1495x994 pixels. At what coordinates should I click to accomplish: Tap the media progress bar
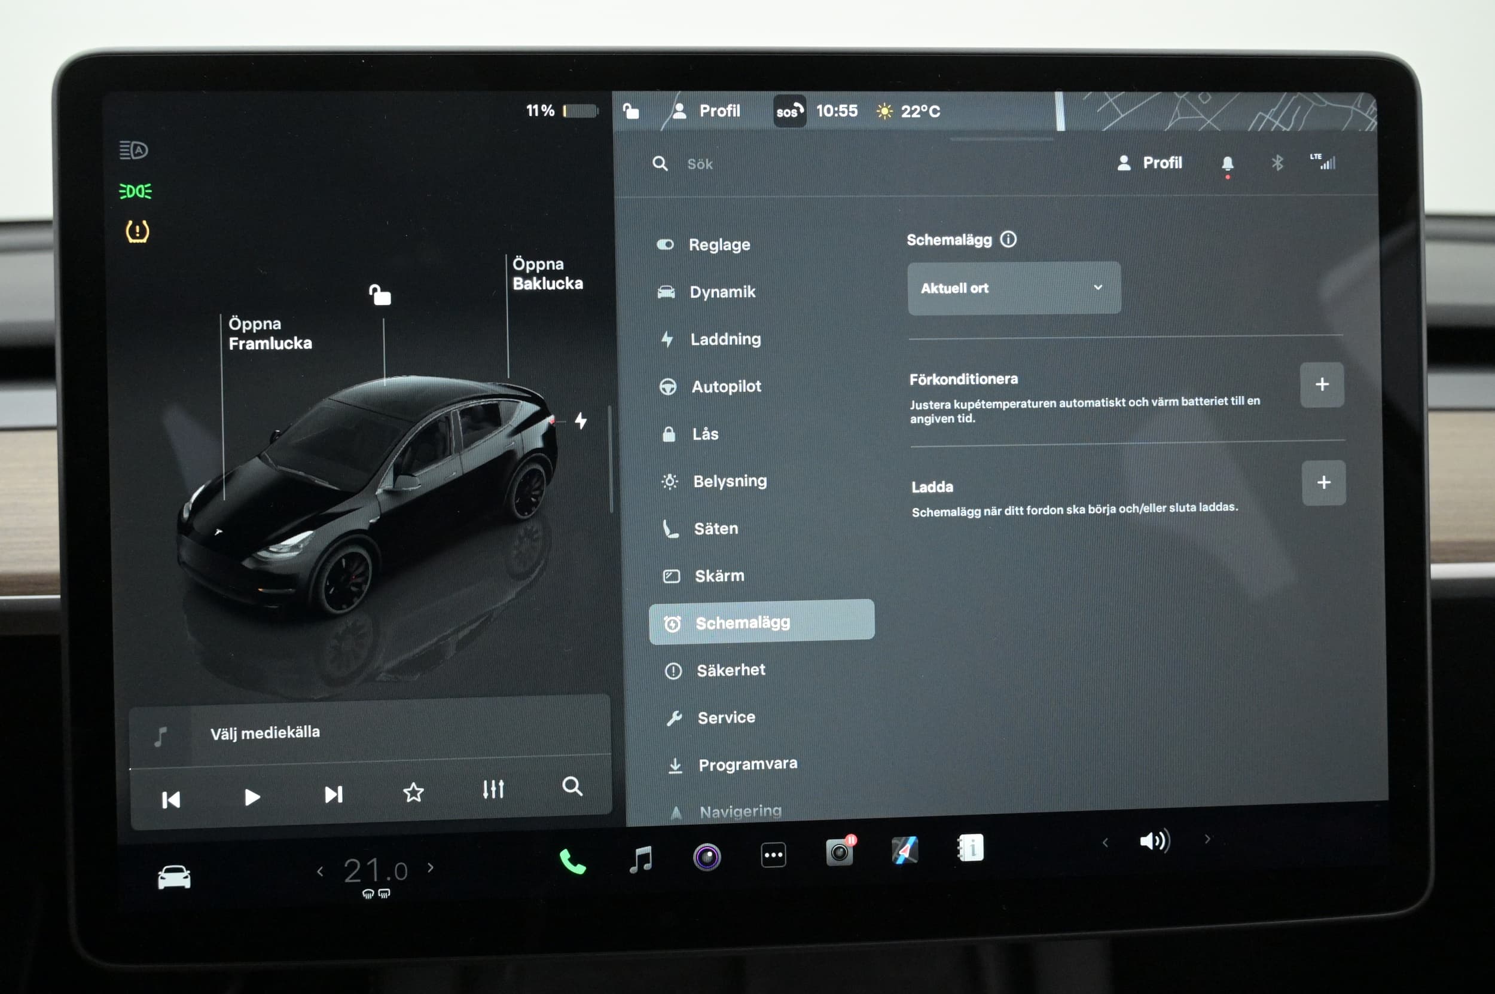coord(370,763)
